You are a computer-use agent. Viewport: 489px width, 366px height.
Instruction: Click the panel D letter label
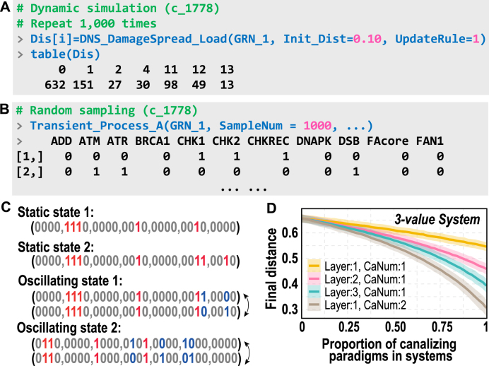pyautogui.click(x=271, y=208)
